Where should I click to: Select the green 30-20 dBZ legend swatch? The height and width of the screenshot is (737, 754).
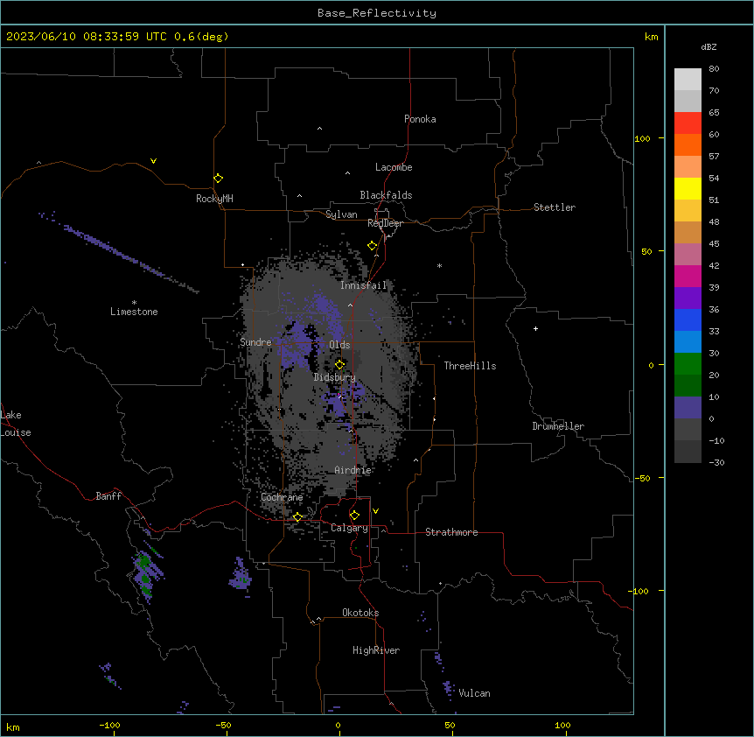tap(688, 364)
